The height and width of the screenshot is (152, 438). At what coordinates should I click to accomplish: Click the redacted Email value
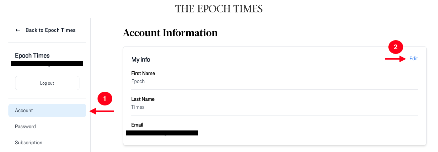[162, 133]
